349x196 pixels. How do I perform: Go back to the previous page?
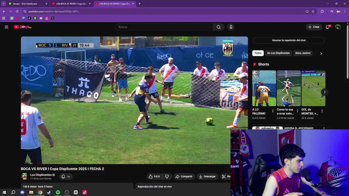tap(4, 11)
